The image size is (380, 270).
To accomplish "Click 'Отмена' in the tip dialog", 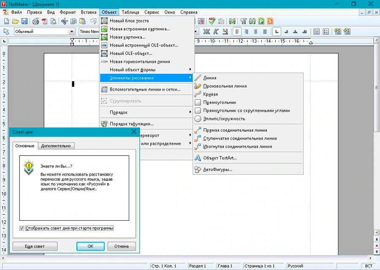I will pyautogui.click(x=122, y=246).
